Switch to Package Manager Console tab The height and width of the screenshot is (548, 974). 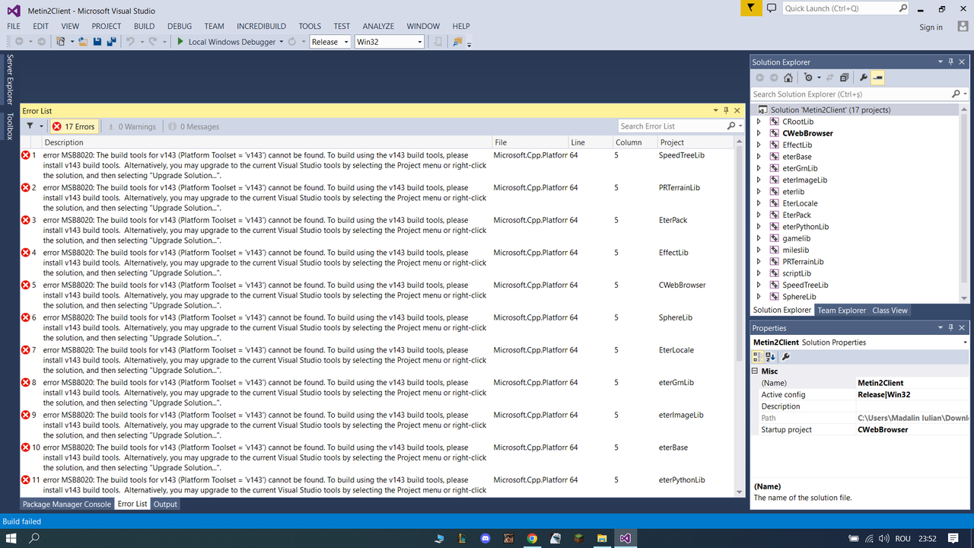pyautogui.click(x=67, y=504)
